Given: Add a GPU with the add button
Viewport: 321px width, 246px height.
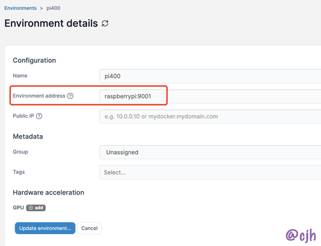Looking at the screenshot, I should 36,208.
